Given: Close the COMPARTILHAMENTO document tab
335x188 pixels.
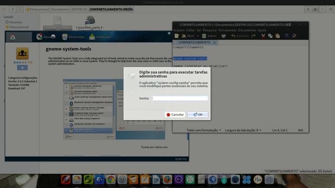Looking at the screenshot, I should (215, 42).
